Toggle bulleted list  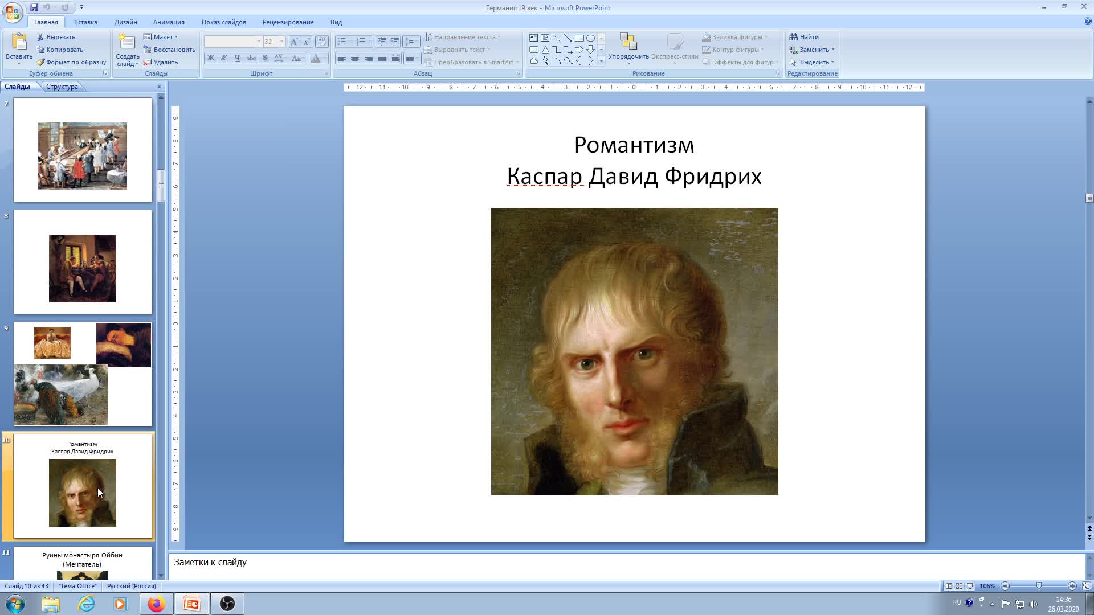[x=342, y=42]
